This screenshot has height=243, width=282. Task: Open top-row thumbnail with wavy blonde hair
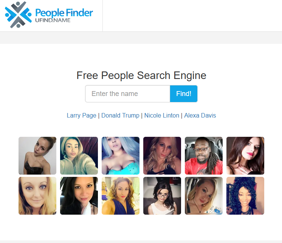pyautogui.click(x=162, y=156)
